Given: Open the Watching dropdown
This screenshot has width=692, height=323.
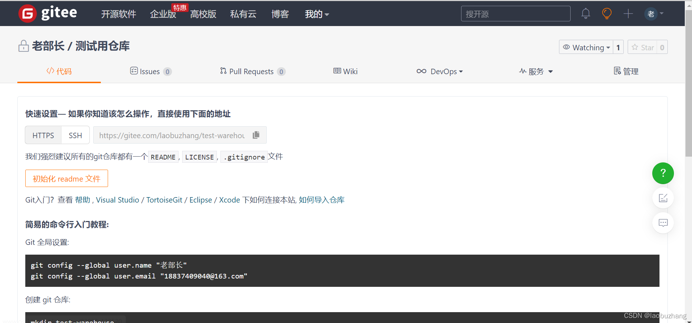Looking at the screenshot, I should coord(586,47).
